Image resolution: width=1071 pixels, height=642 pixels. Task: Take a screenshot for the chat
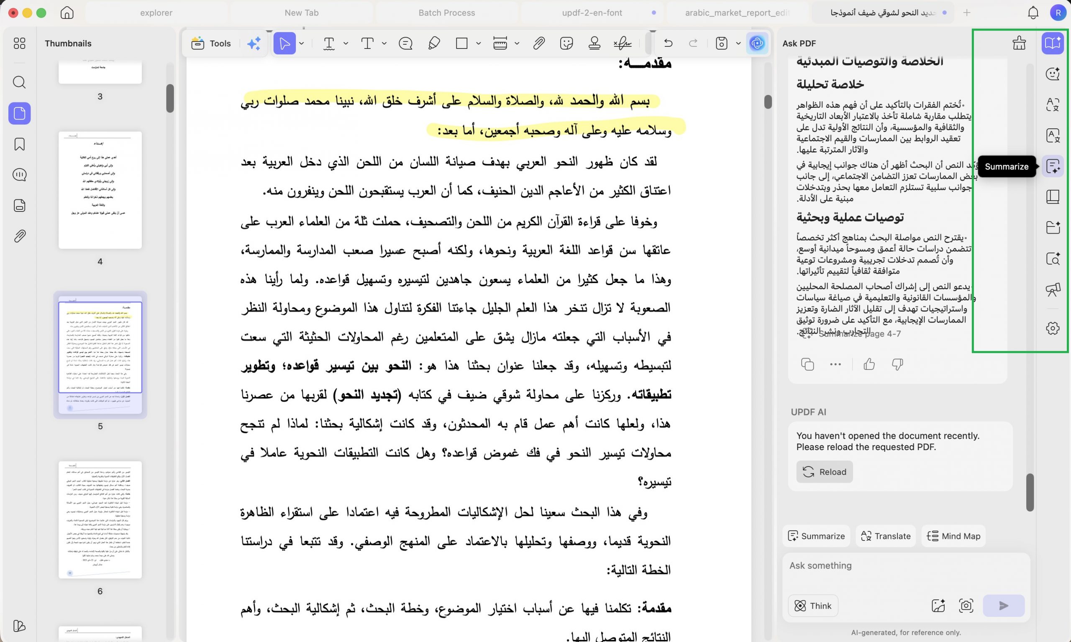tap(966, 606)
